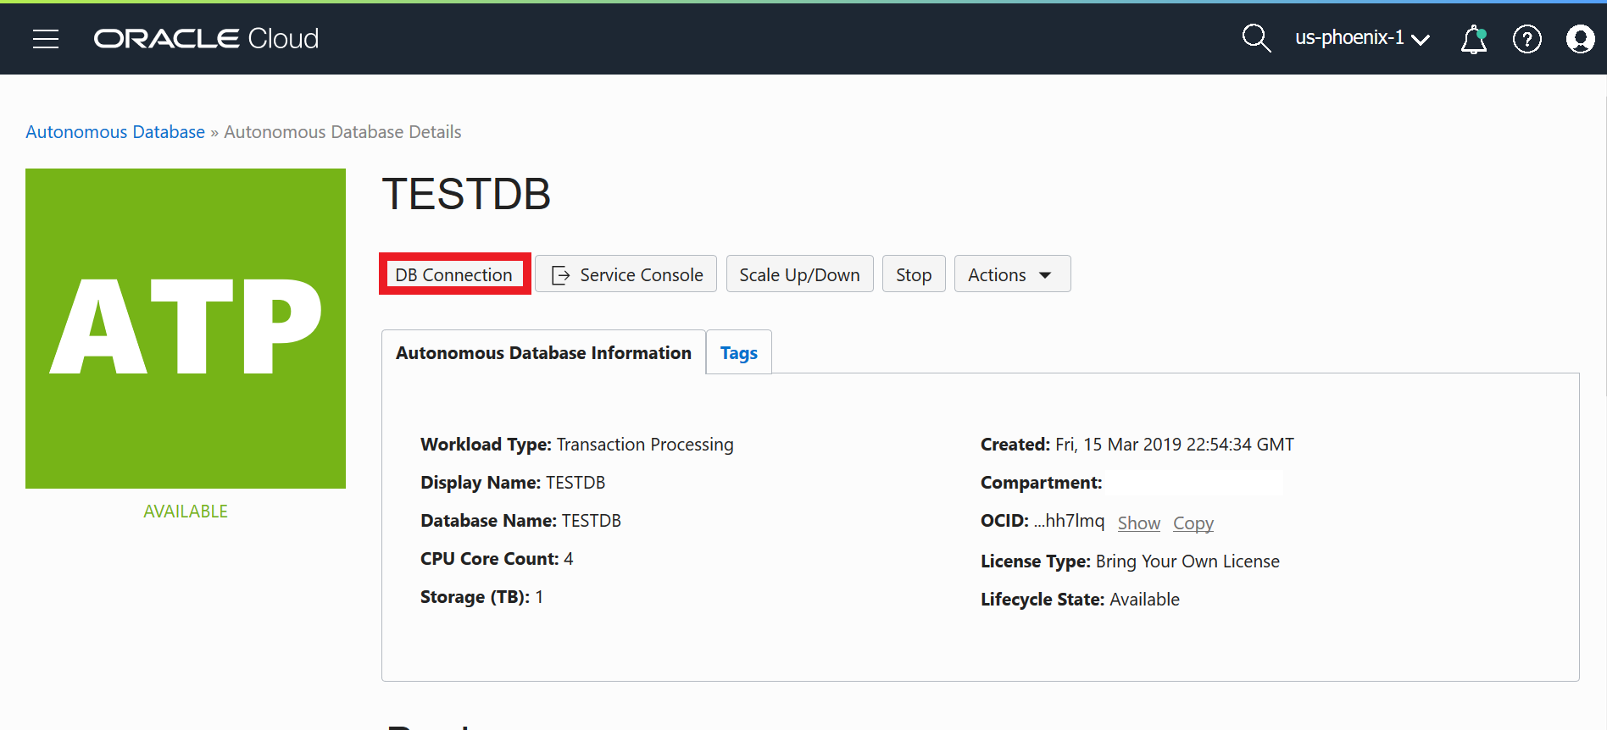This screenshot has width=1607, height=730.
Task: Open the hamburger navigation menu
Action: click(46, 39)
